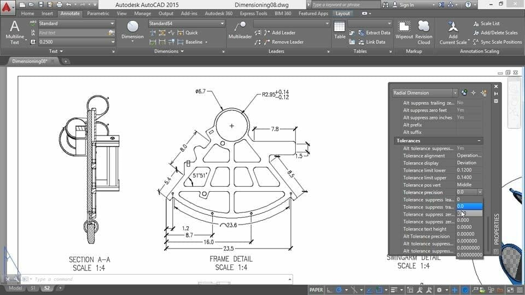Switch to the Model layout tab
The height and width of the screenshot is (295, 525).
[x=15, y=288]
